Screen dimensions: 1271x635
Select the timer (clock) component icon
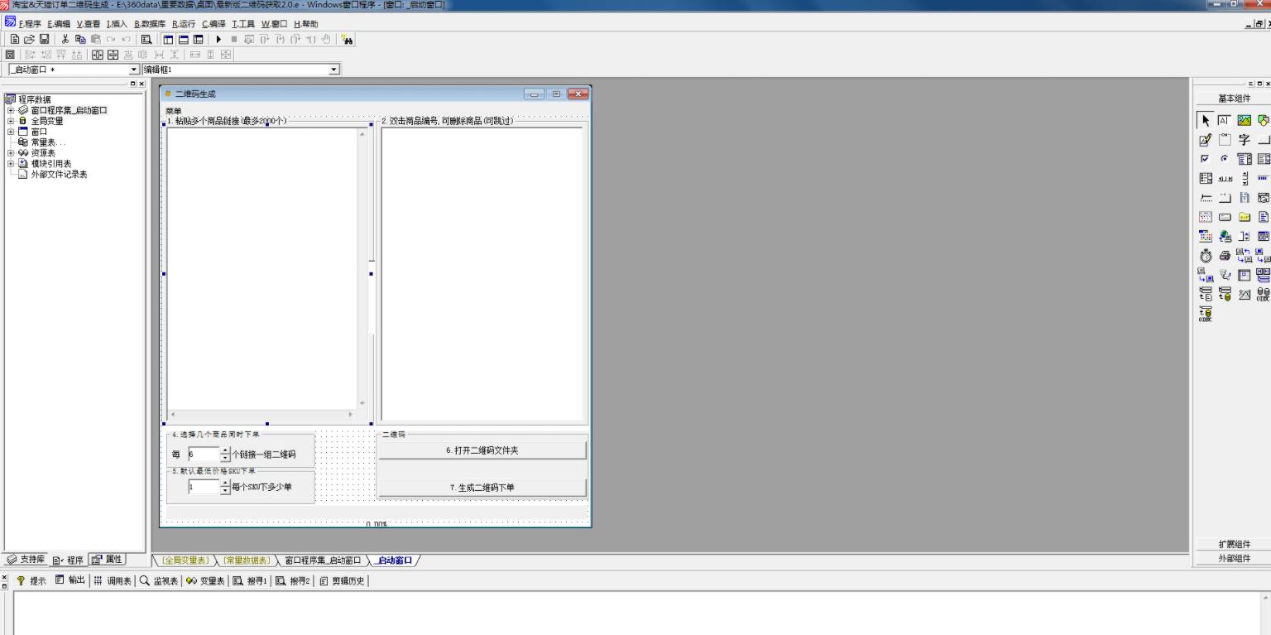click(x=1206, y=256)
